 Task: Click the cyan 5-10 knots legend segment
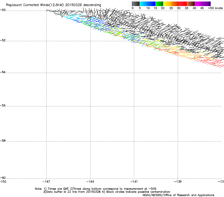(143, 4)
